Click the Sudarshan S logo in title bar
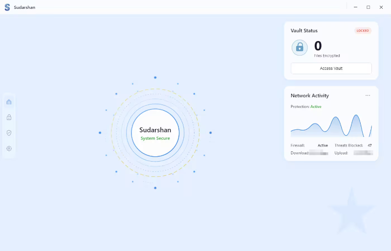 [x=7, y=7]
